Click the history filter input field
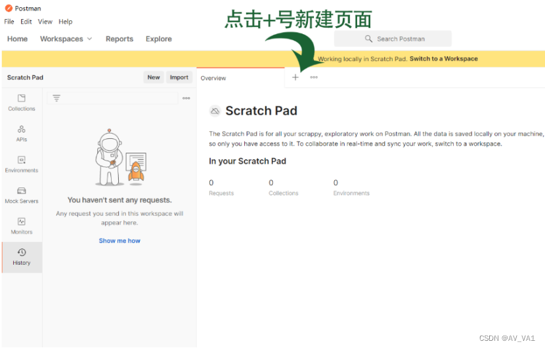 coord(112,98)
